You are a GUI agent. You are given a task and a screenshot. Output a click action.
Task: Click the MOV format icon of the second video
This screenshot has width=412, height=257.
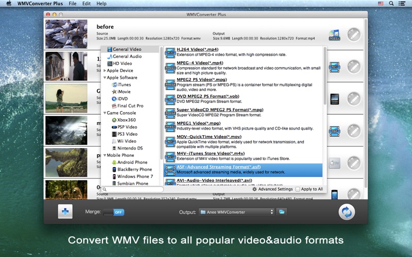click(x=334, y=67)
